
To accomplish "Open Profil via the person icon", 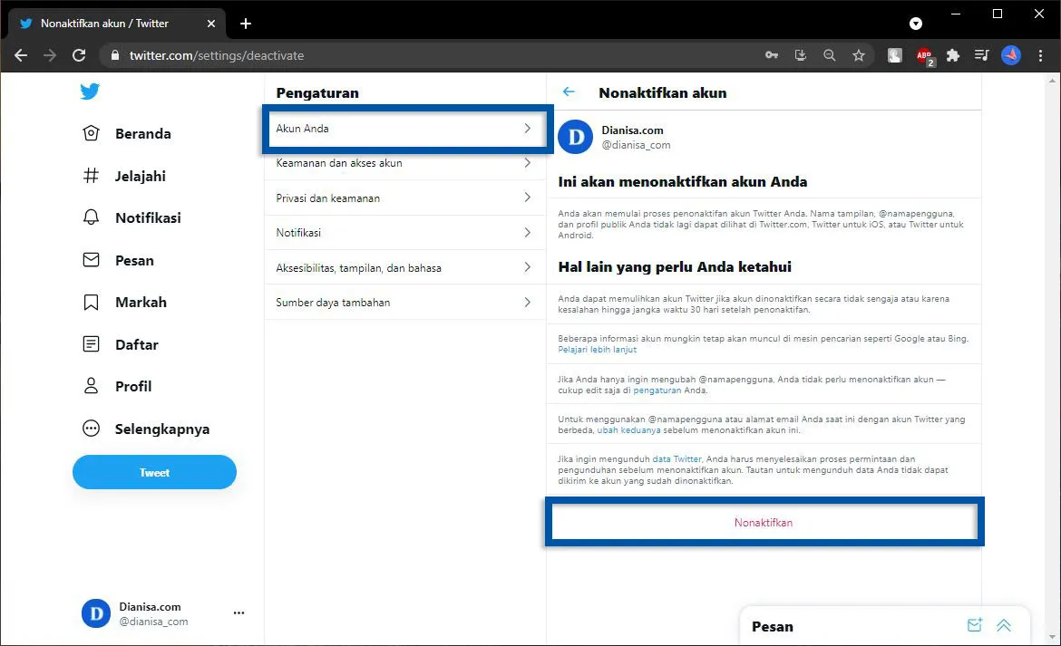I will (x=91, y=386).
